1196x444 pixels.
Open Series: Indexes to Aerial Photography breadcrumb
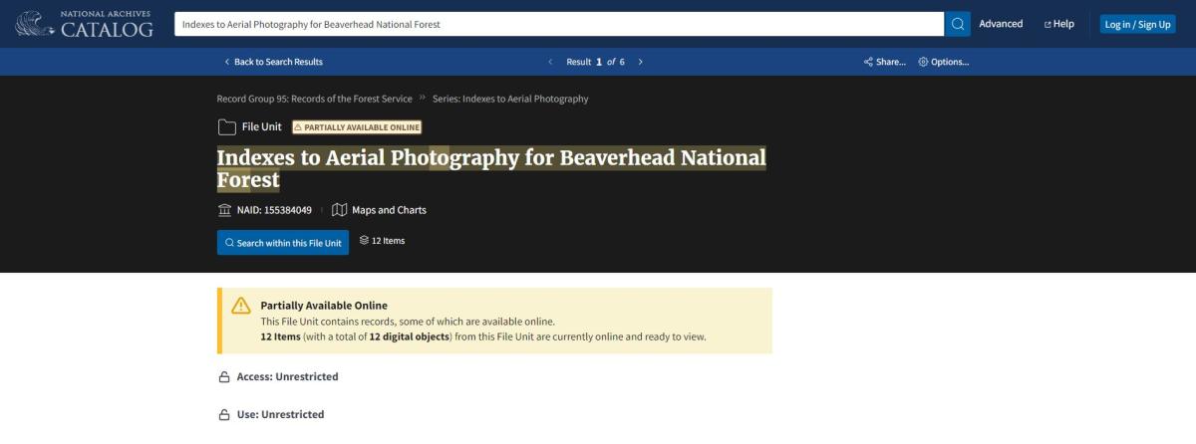point(510,99)
